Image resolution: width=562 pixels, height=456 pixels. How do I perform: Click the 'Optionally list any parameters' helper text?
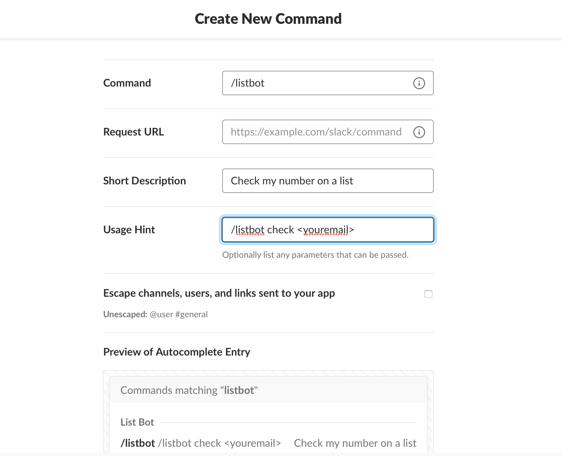315,255
